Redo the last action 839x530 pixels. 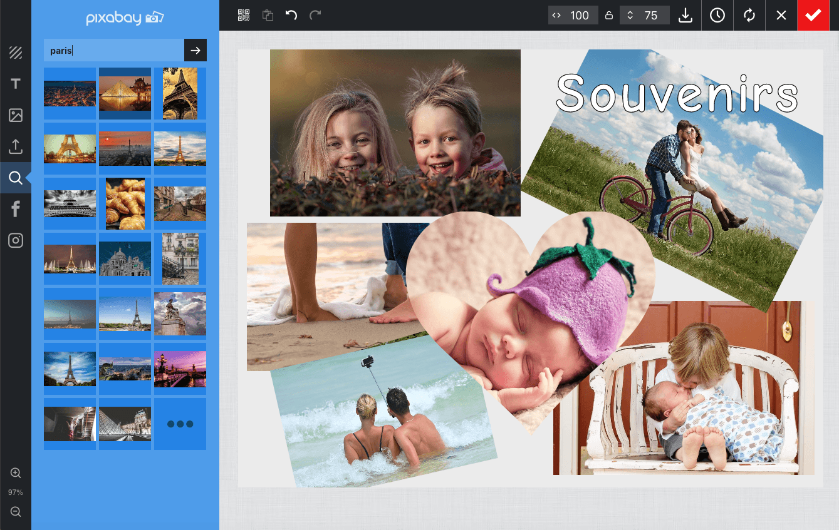[x=315, y=16]
